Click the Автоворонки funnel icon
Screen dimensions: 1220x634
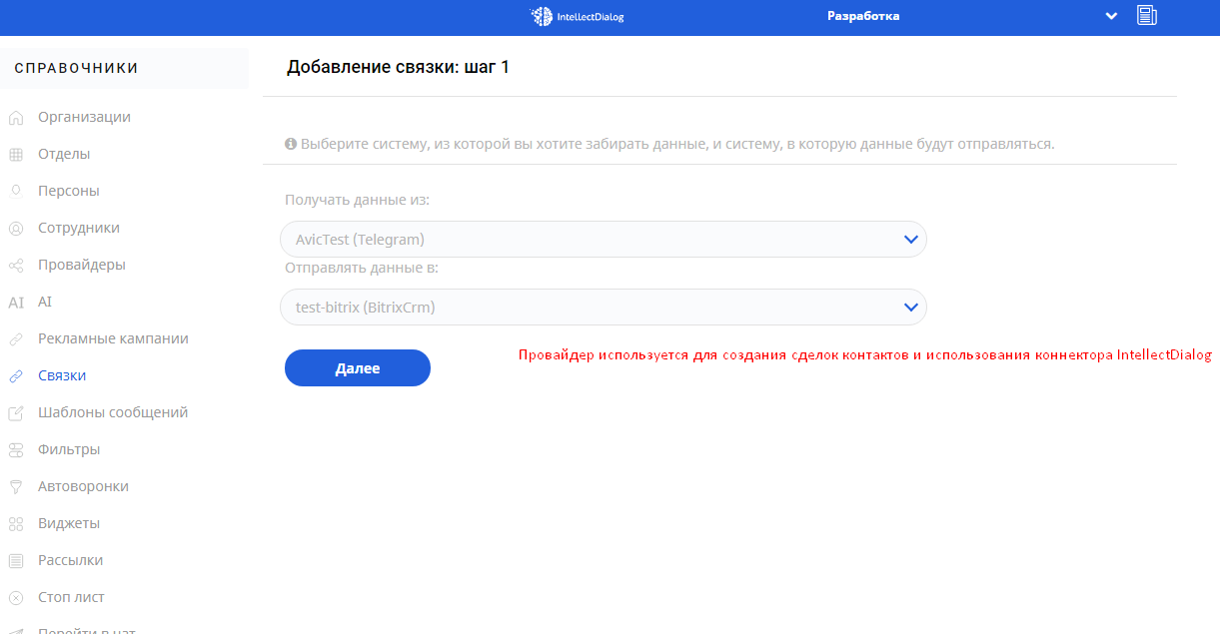(16, 487)
